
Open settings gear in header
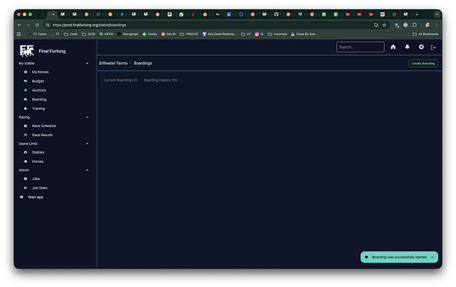click(421, 47)
